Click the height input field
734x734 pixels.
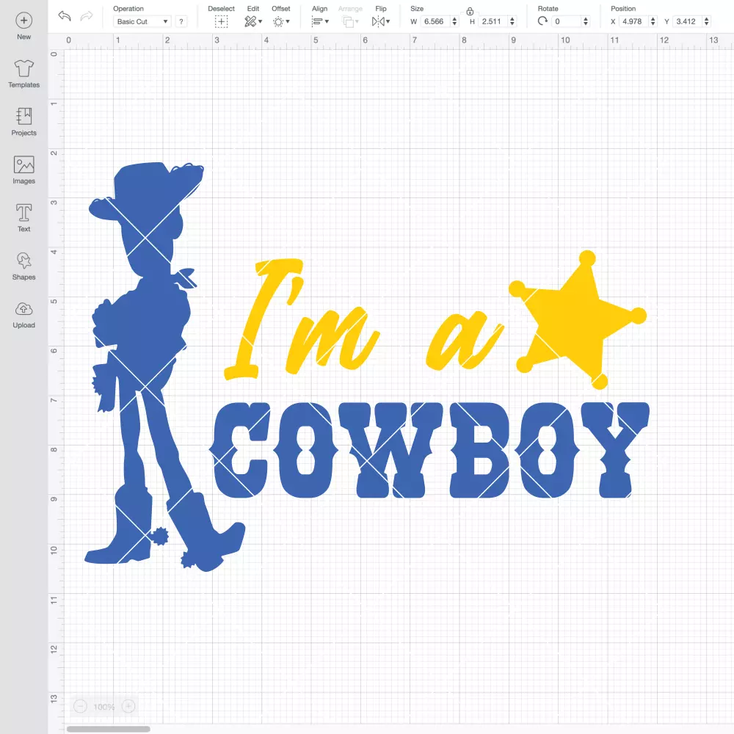click(x=493, y=21)
